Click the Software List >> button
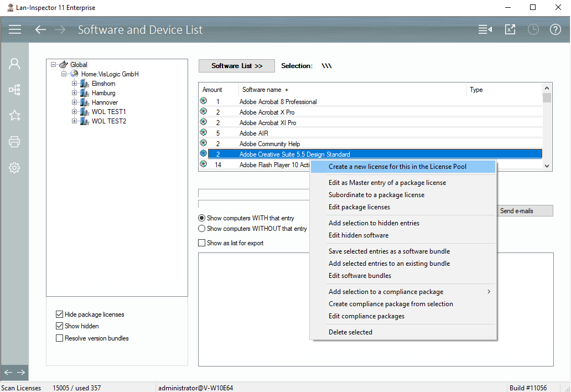571x392 pixels. [x=237, y=66]
